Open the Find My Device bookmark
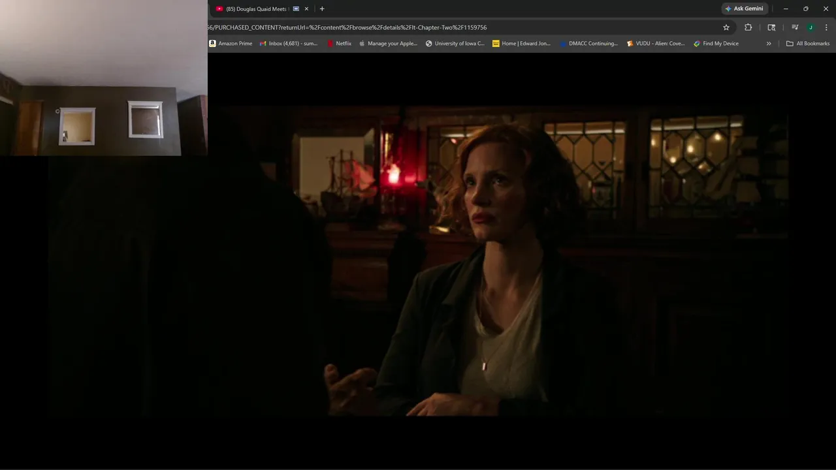Viewport: 836px width, 470px height. click(716, 44)
